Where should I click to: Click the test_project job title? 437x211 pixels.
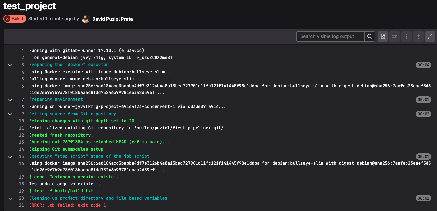(30, 6)
